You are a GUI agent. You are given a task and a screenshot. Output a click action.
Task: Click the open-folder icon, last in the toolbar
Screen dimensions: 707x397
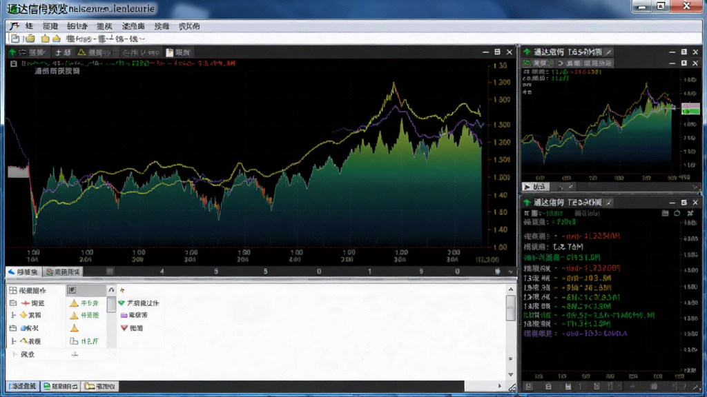click(57, 39)
